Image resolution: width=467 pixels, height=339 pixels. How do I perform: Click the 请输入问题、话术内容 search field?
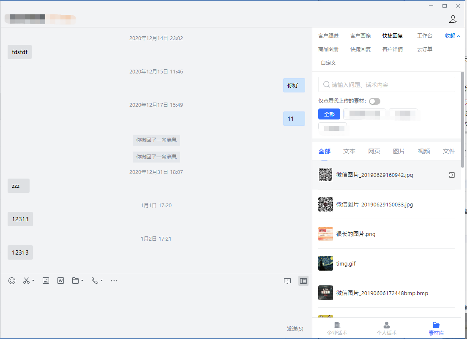[387, 85]
